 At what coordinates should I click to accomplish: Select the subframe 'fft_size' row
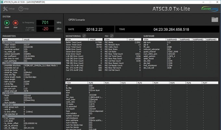click(x=181, y=47)
